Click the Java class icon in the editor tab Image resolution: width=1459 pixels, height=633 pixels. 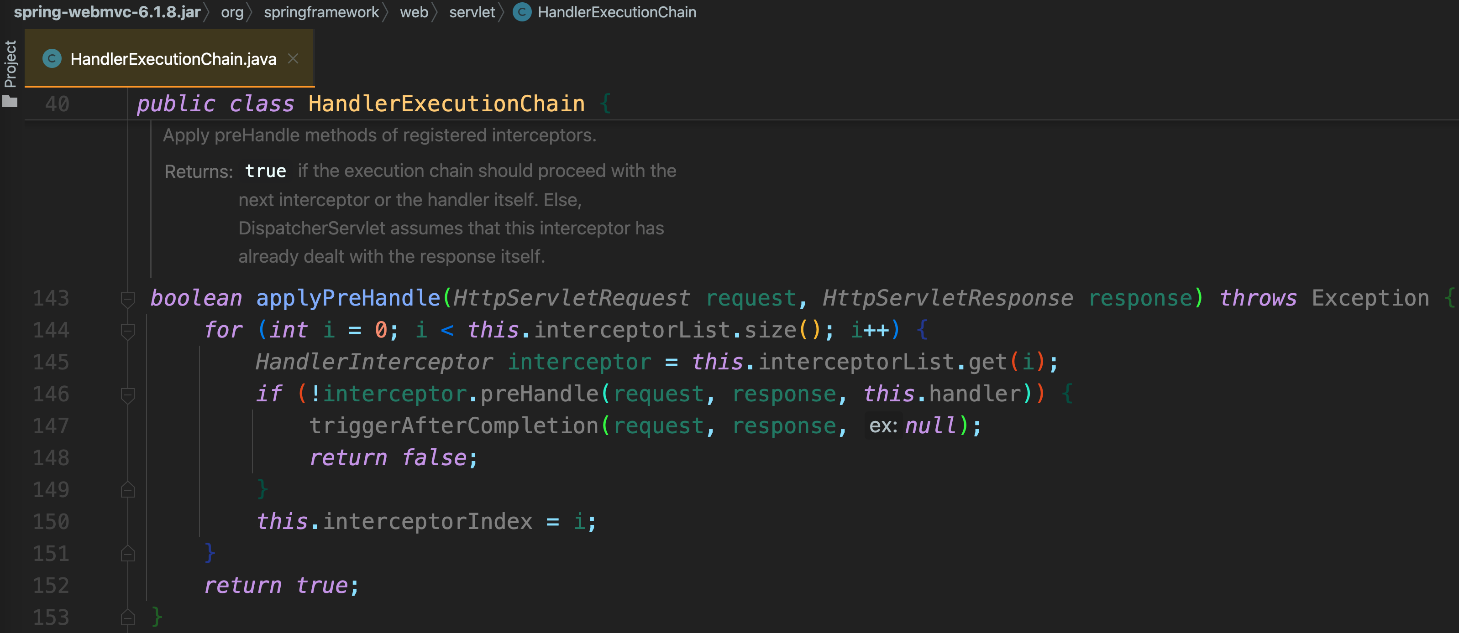[x=52, y=59]
